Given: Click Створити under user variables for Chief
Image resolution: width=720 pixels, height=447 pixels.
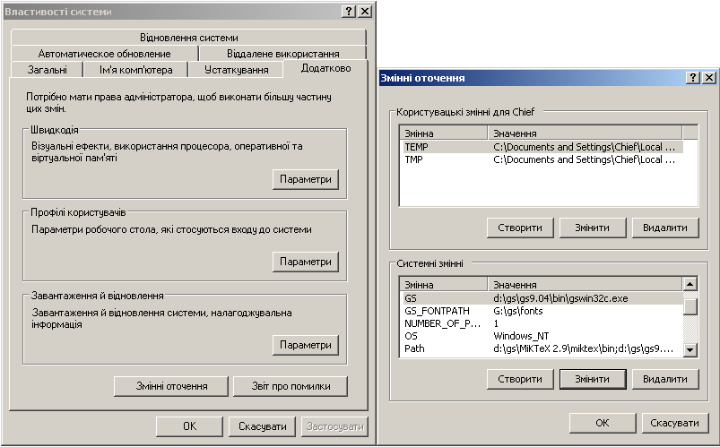Looking at the screenshot, I should coord(520,228).
